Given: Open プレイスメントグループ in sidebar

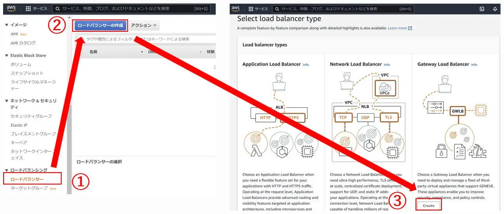Looking at the screenshot, I should click(33, 134).
